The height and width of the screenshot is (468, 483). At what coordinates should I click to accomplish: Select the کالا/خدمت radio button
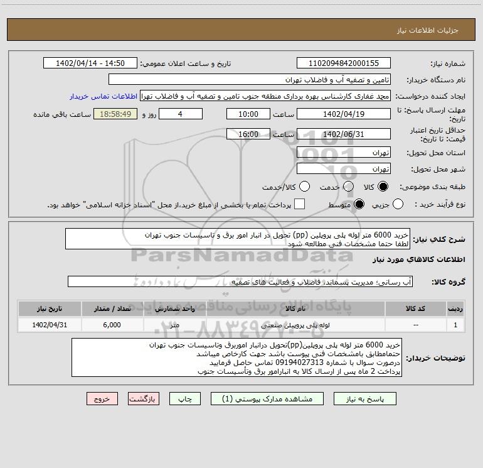[304, 187]
